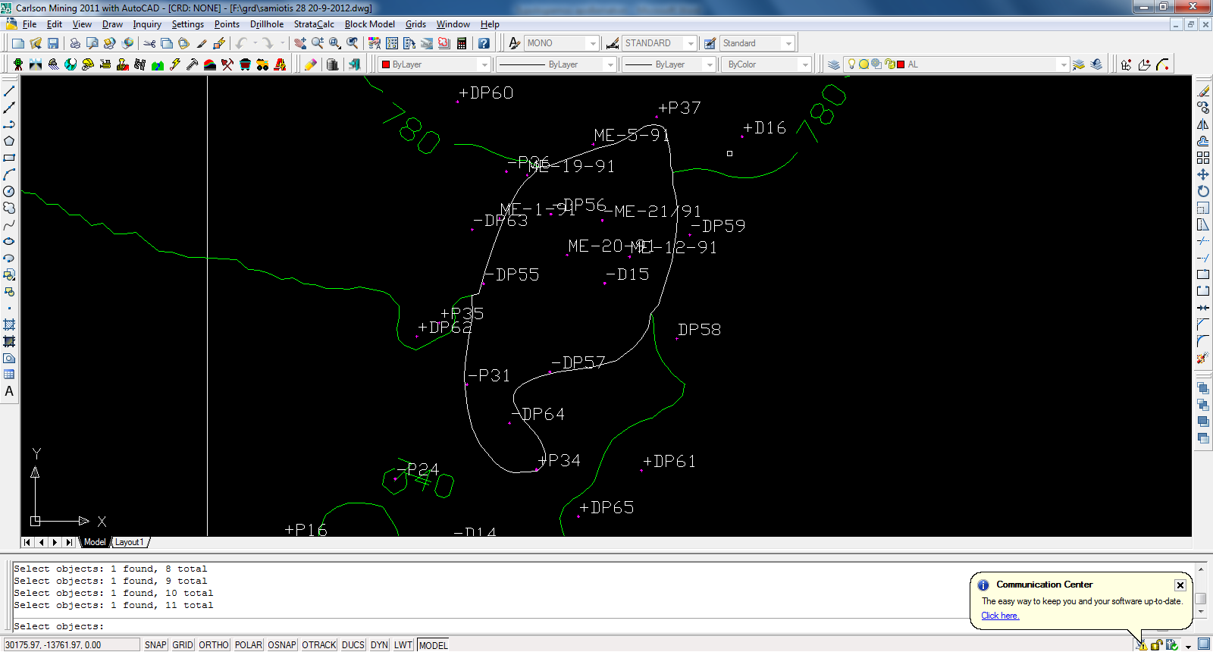Toggle LWT lineweight display
Viewport: 1213px width, 652px height.
403,645
